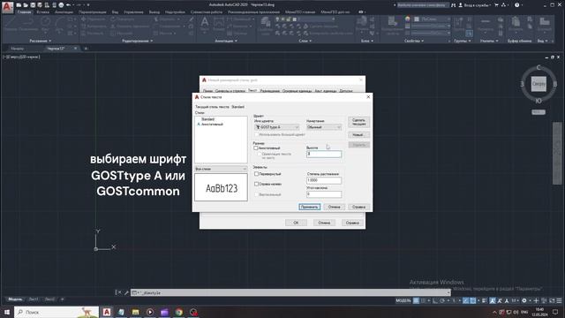Click the Group icon in Группы panel
Image resolution: width=565 pixels, height=318 pixels.
point(459,24)
